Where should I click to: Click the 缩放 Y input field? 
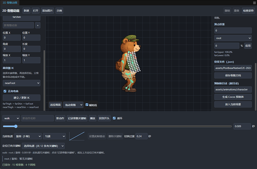point(31,60)
